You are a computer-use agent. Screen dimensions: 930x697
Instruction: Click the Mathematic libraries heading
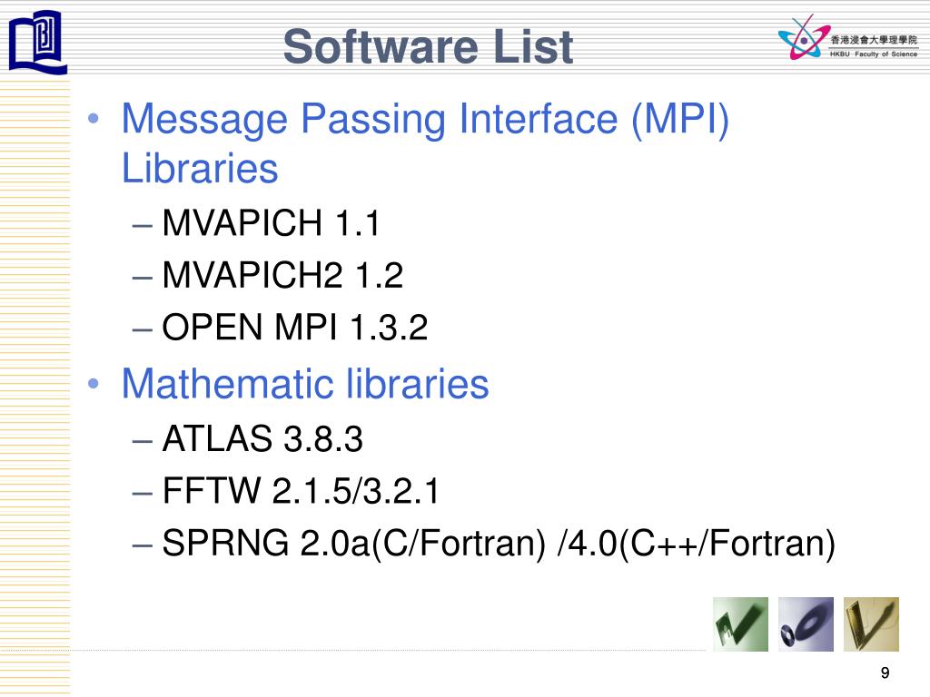coord(305,384)
